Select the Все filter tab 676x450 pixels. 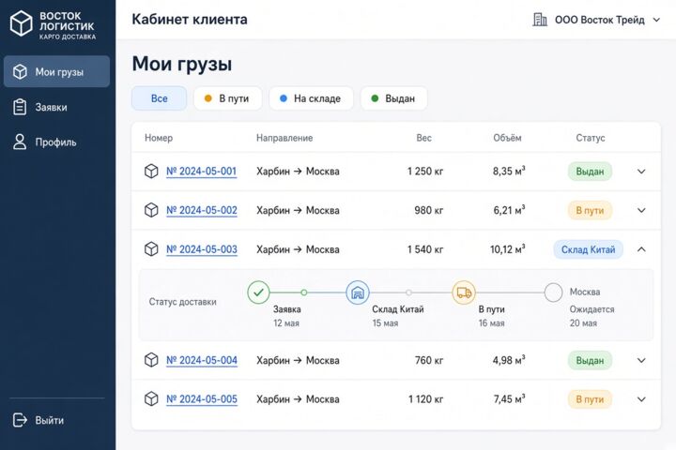159,98
